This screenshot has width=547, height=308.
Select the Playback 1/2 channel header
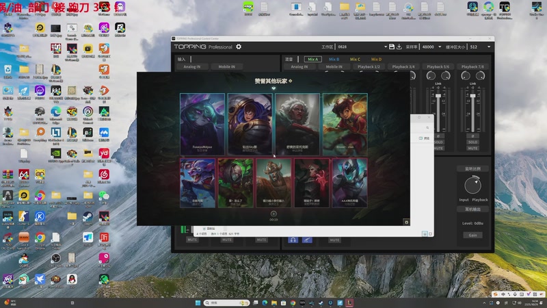369,66
